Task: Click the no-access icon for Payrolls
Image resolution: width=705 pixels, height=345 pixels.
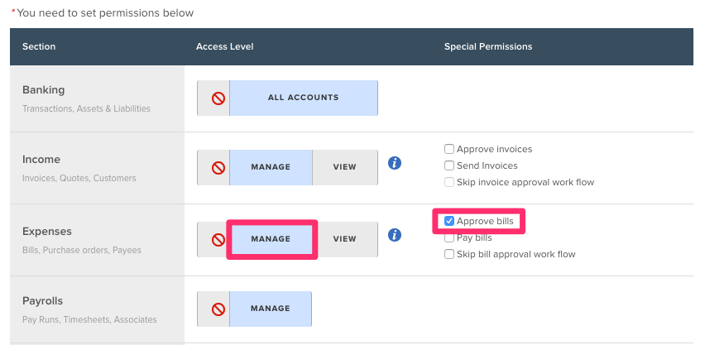Action: coord(218,309)
